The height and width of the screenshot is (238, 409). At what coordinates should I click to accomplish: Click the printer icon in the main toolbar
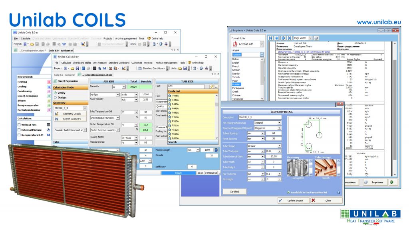(x=206, y=68)
